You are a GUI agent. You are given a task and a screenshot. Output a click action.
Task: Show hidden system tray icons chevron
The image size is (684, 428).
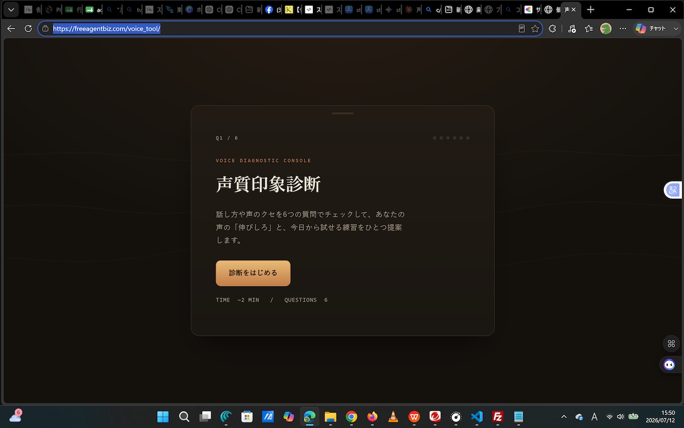coord(564,417)
